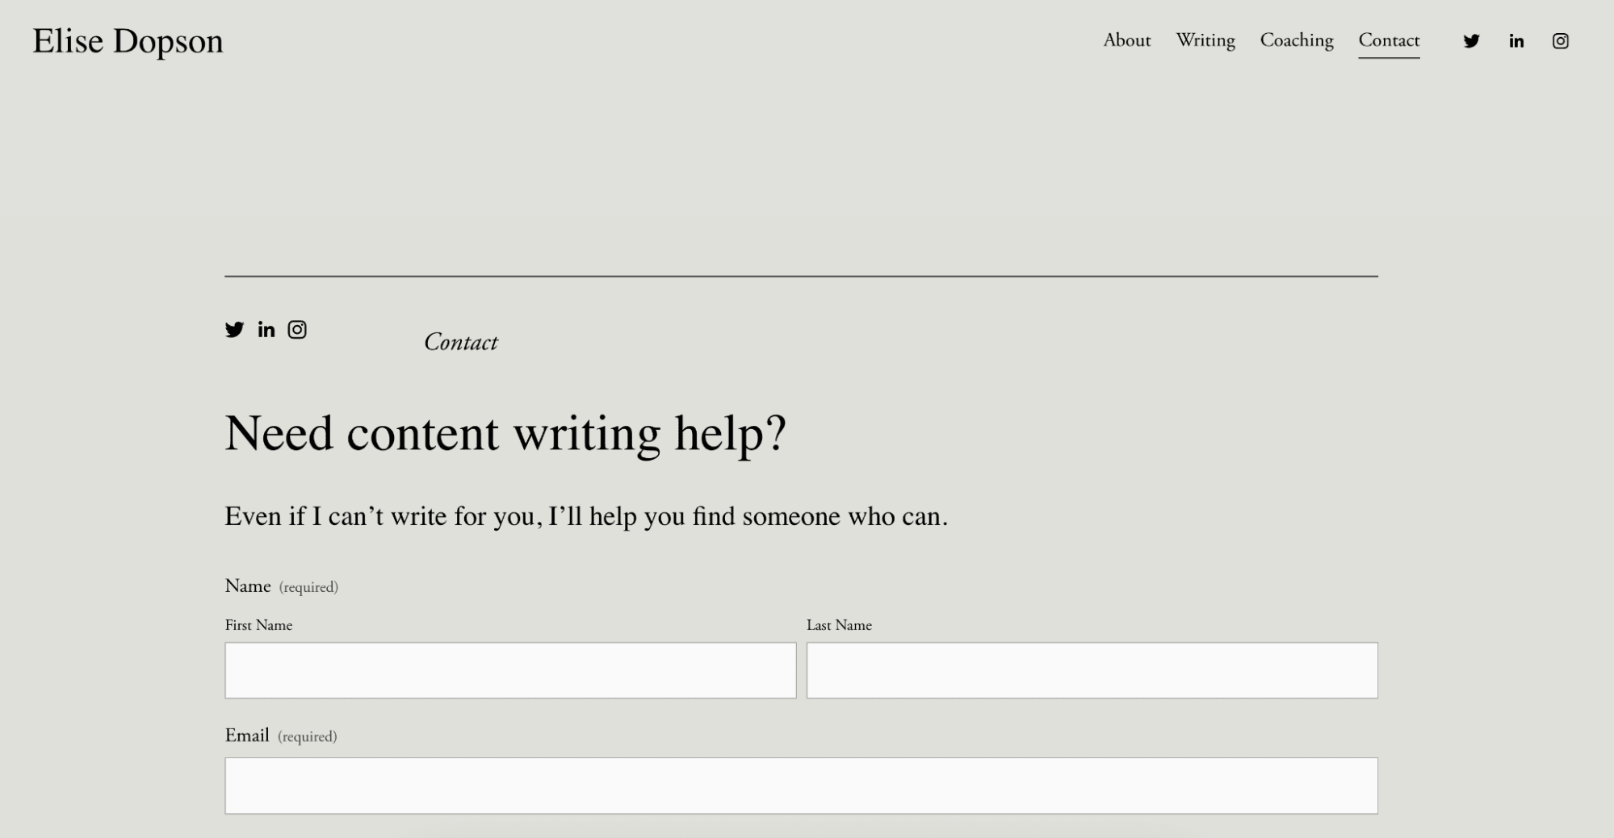Click into the Email input field
1614x838 pixels.
(801, 786)
